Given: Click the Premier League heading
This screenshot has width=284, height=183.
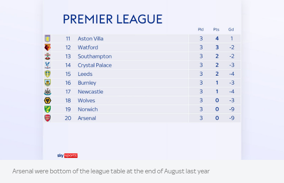Looking at the screenshot, I should point(112,19).
